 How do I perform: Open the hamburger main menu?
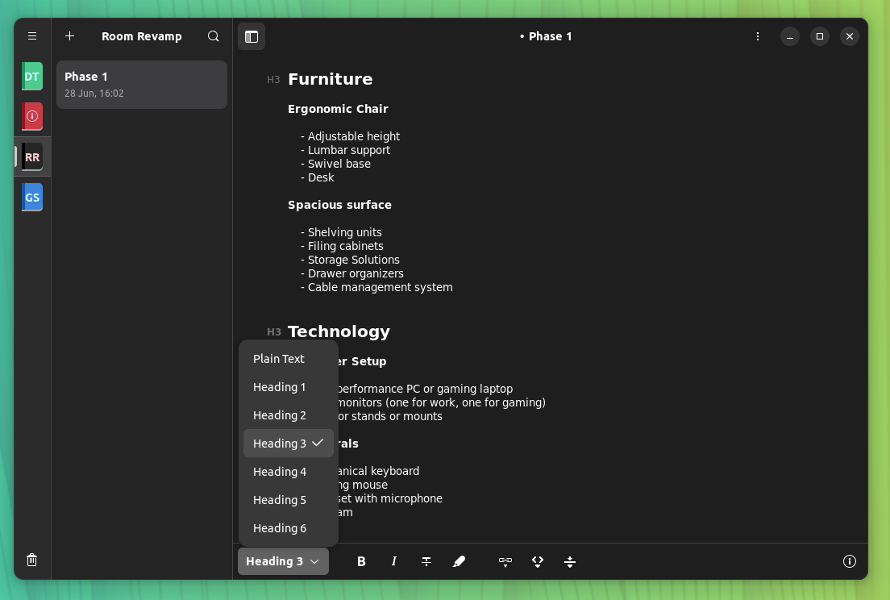click(32, 36)
